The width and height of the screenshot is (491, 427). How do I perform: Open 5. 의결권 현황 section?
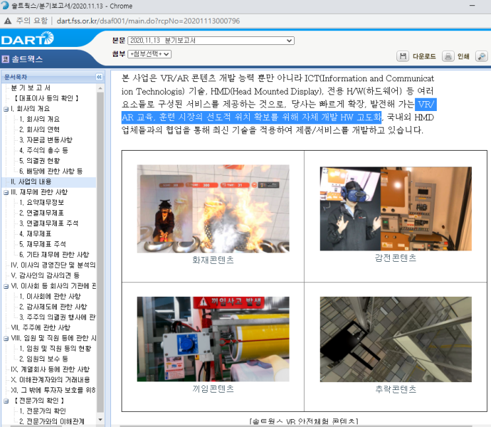click(40, 161)
